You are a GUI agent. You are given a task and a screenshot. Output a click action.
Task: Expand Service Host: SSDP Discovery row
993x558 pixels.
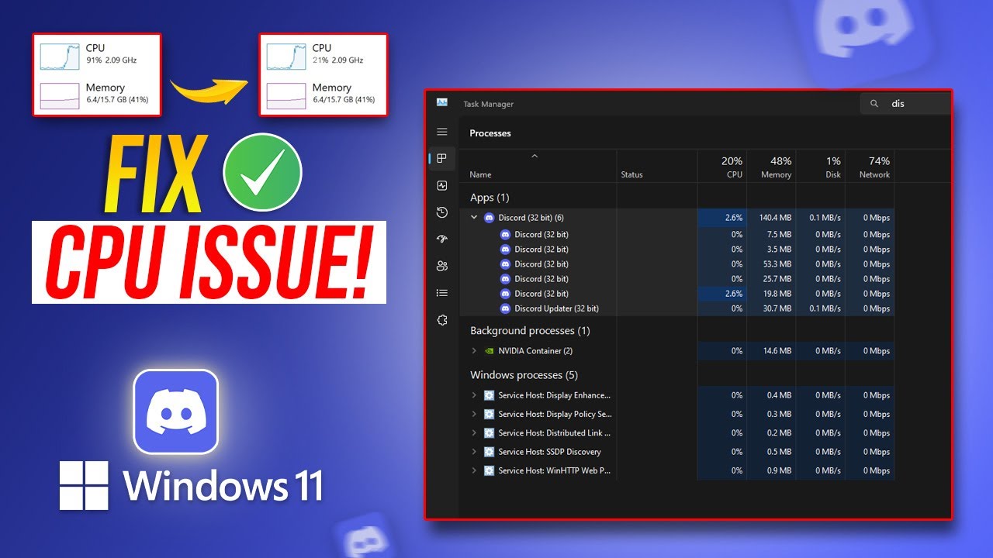pyautogui.click(x=474, y=452)
